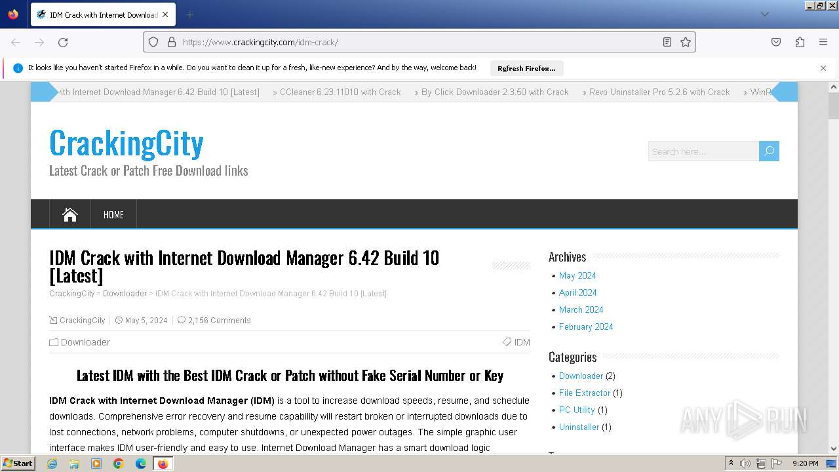Click the Refresh Firefox button
Viewport: 839px width, 472px height.
tap(526, 68)
